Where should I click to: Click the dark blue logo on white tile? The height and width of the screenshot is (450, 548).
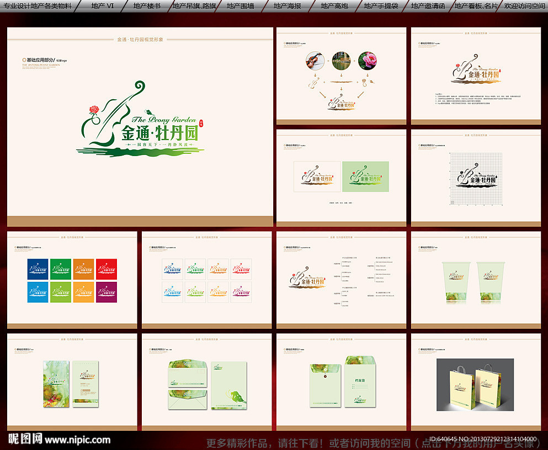pyautogui.click(x=172, y=269)
